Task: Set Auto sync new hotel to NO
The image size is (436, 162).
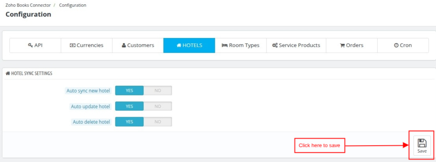Action: tap(158, 90)
